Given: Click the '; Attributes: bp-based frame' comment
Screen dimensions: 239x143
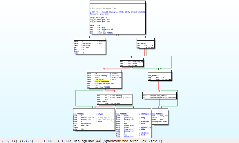Looking at the screenshot, I should (103, 8).
